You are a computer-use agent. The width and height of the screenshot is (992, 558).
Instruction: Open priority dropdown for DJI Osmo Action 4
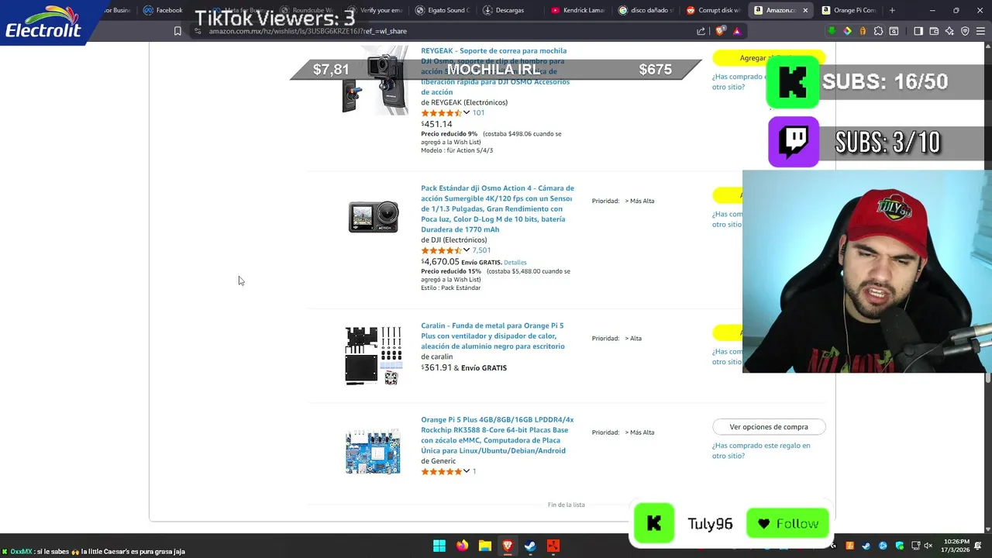(639, 201)
